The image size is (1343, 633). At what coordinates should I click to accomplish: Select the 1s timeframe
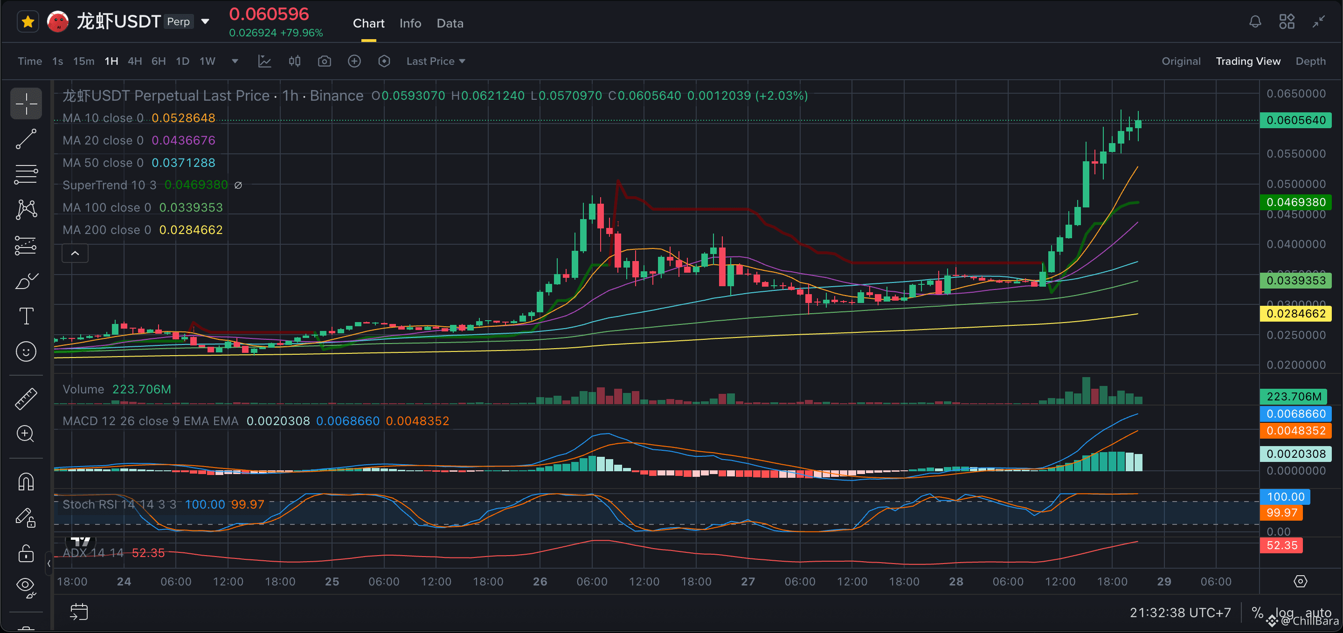point(58,62)
